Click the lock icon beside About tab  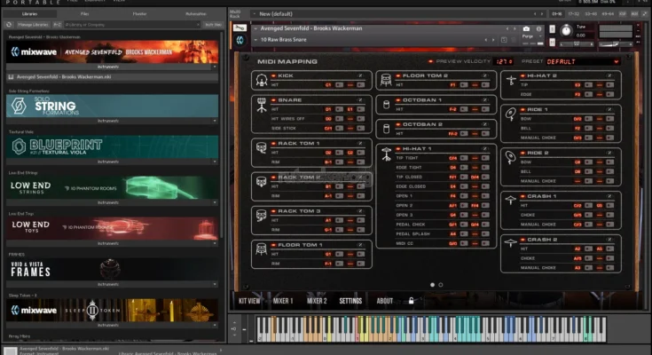pyautogui.click(x=411, y=301)
